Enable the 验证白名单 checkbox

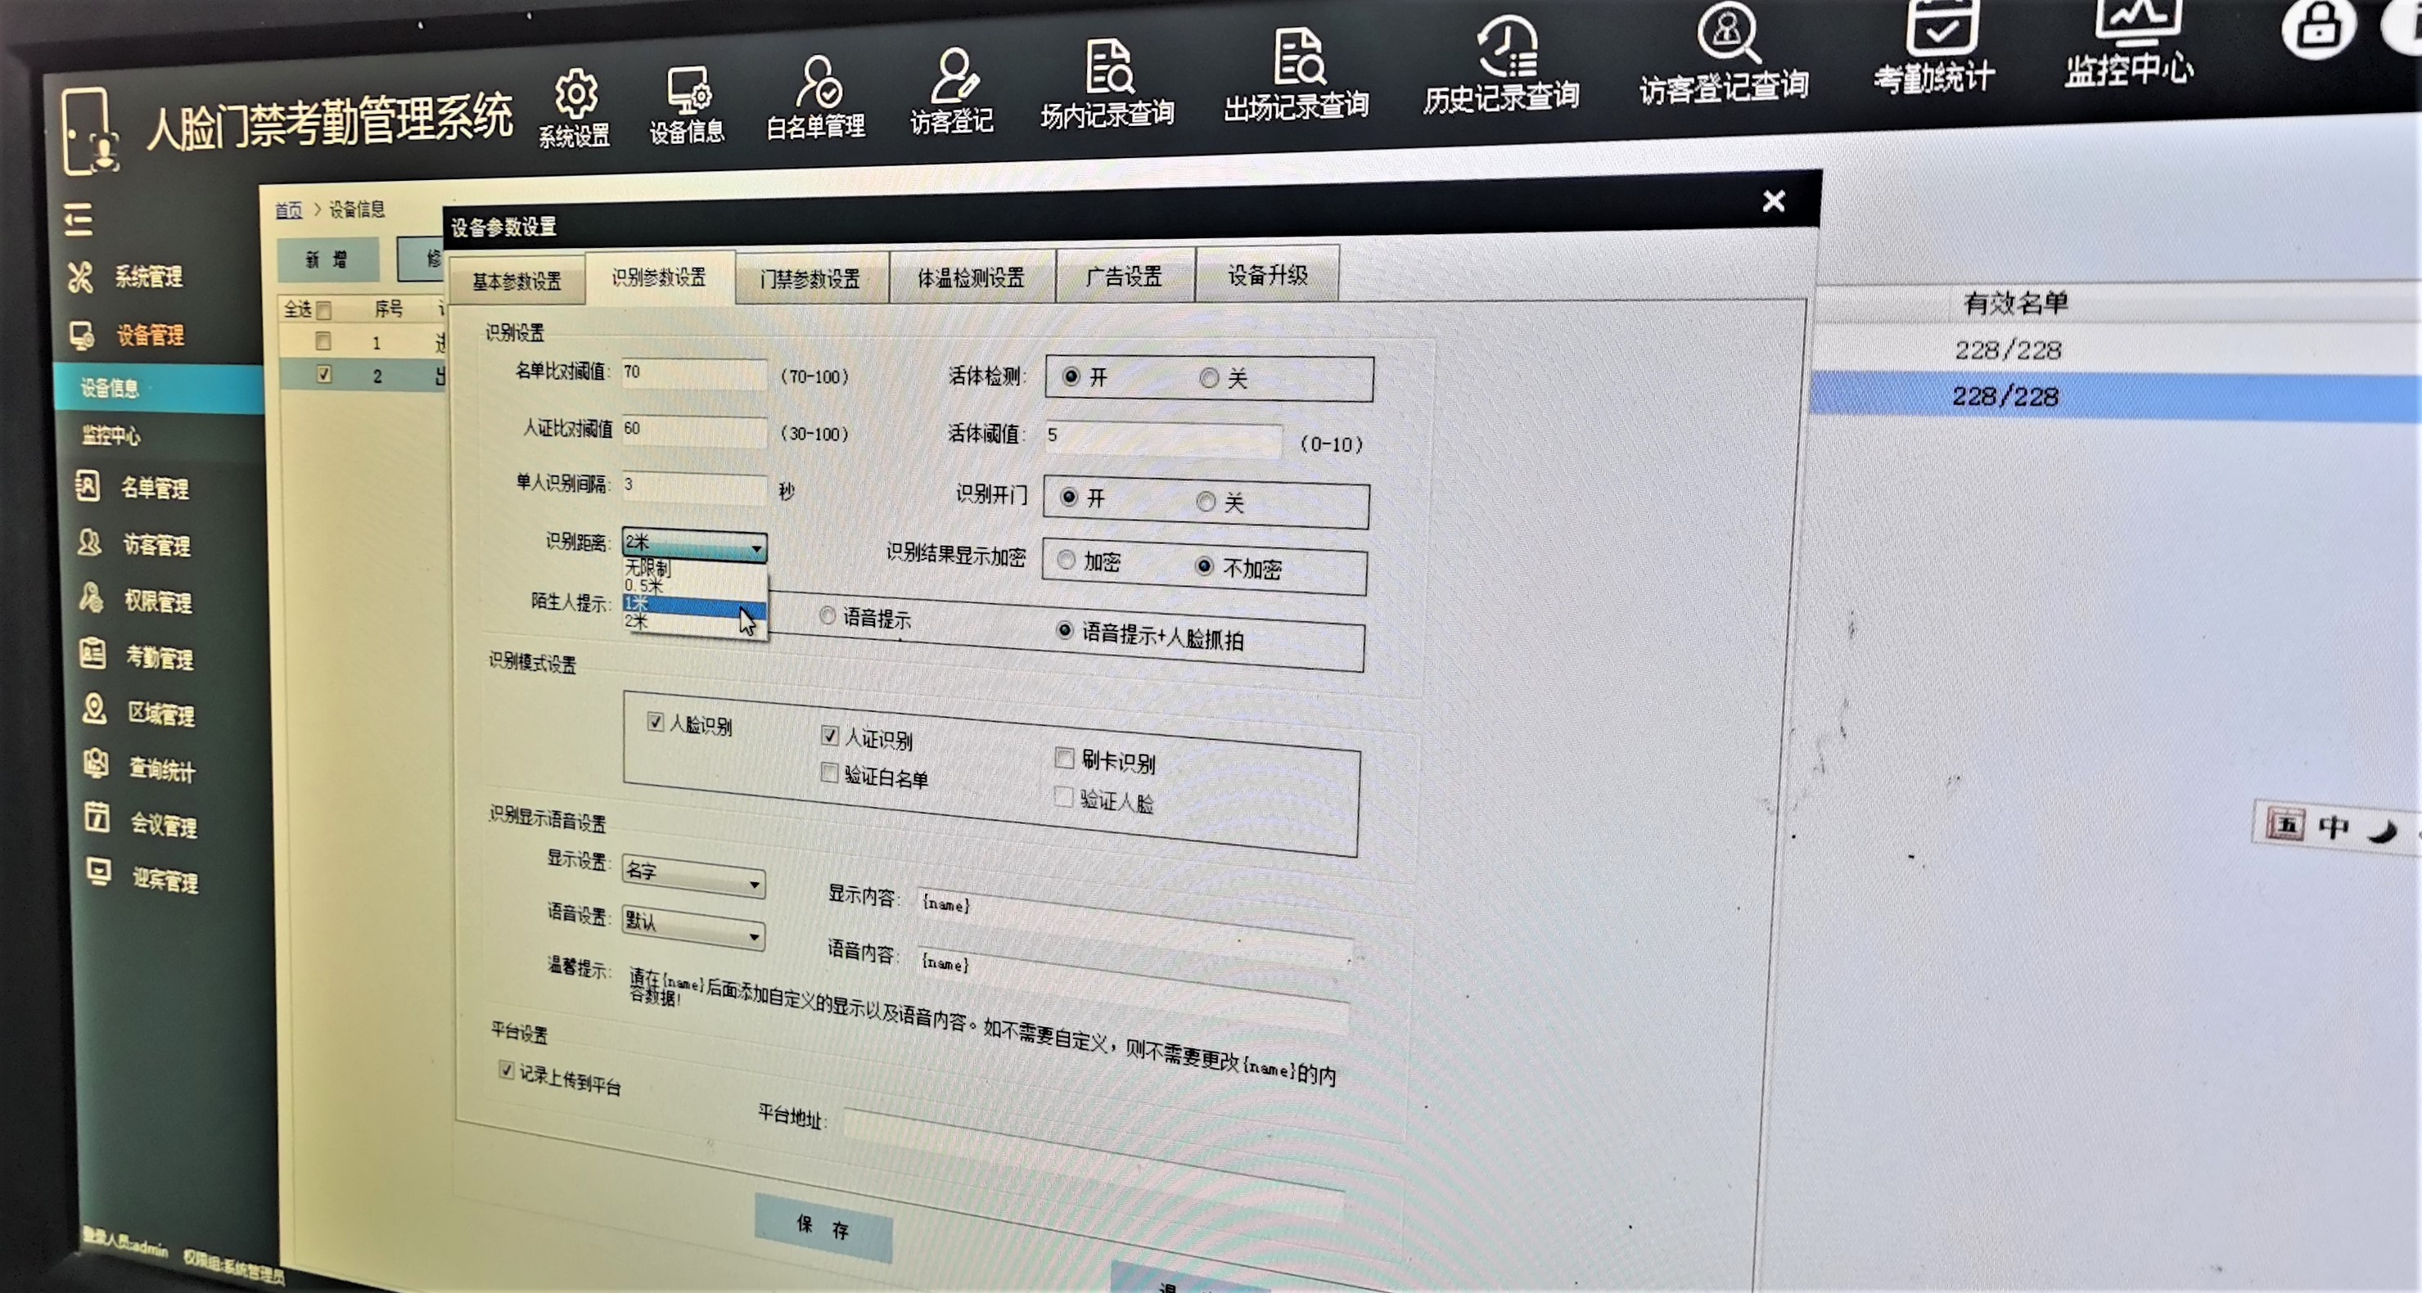click(x=829, y=772)
